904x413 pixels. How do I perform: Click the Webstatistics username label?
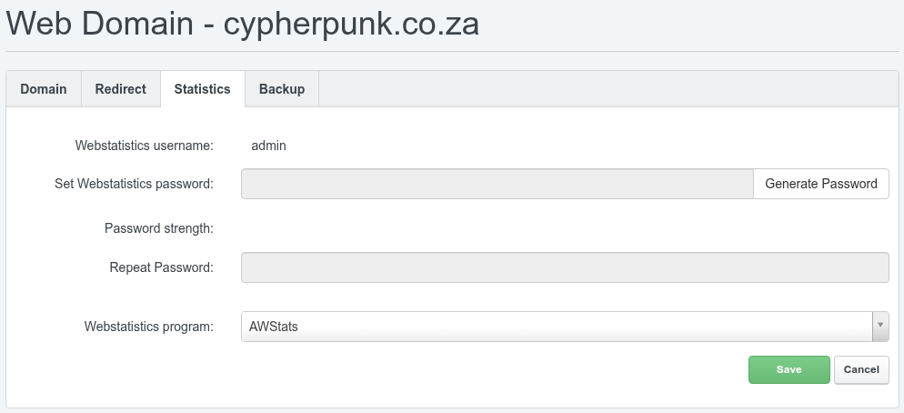tap(144, 146)
